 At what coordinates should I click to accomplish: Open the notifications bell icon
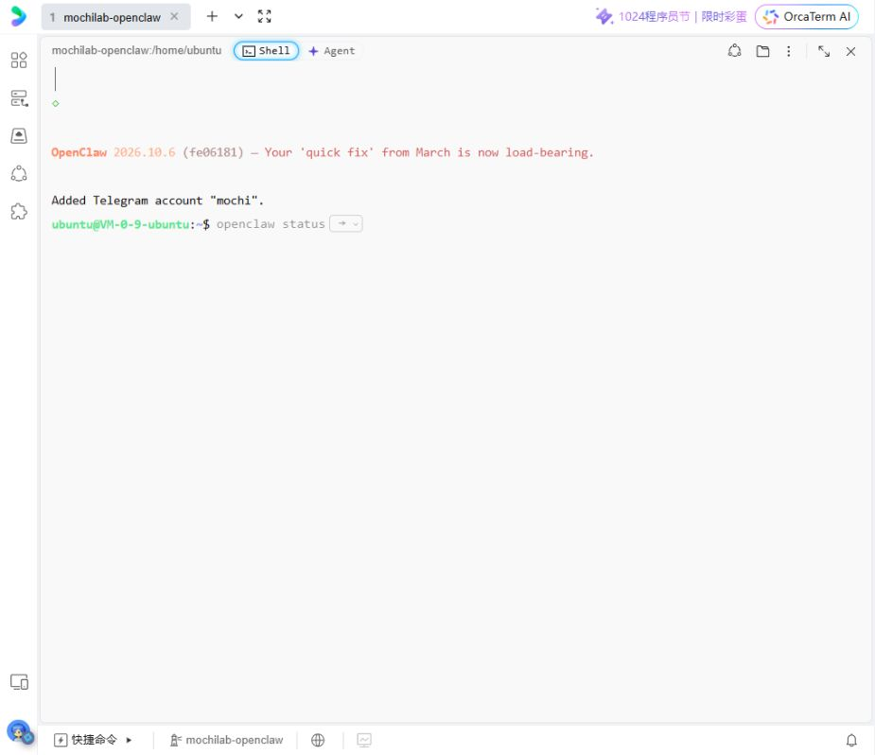pos(851,740)
